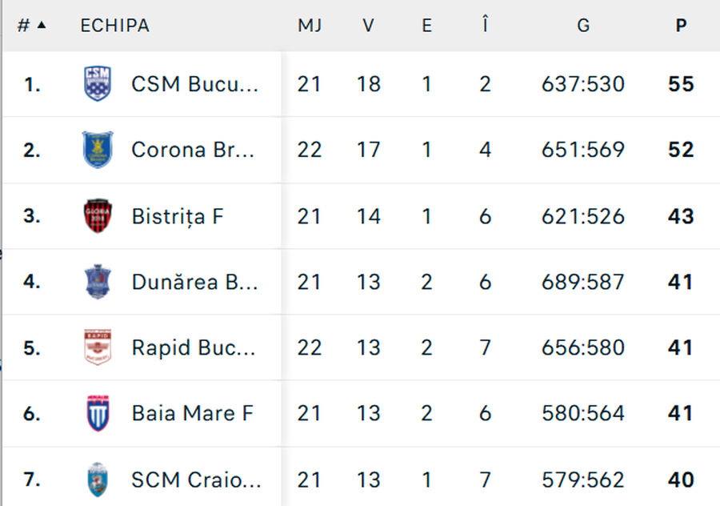Sort by E draws column header

click(426, 26)
